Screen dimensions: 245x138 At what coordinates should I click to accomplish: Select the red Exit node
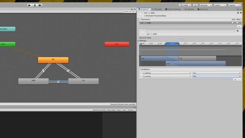pos(117,44)
